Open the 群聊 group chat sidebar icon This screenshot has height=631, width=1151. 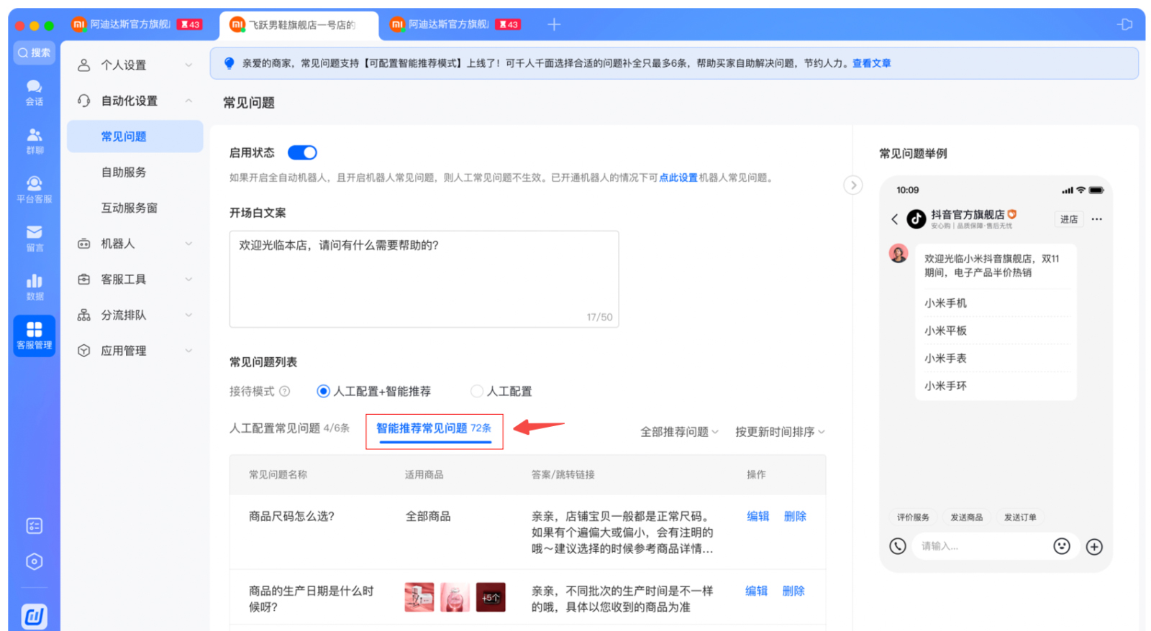34,141
